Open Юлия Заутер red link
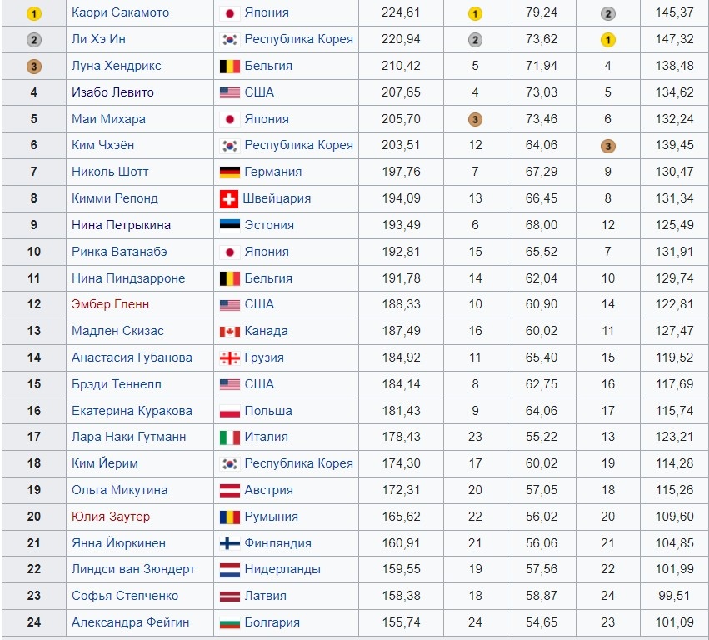This screenshot has width=709, height=640. 110,517
